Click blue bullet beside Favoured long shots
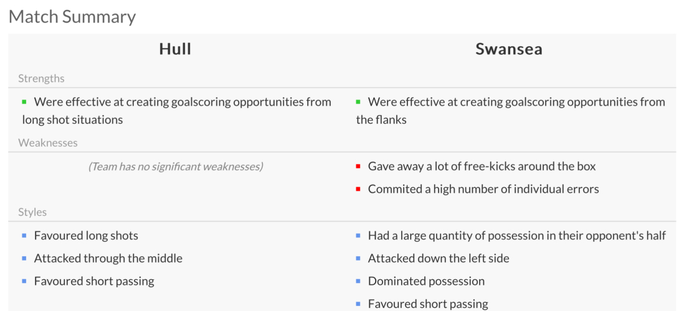This screenshot has width=679, height=311. click(x=24, y=236)
